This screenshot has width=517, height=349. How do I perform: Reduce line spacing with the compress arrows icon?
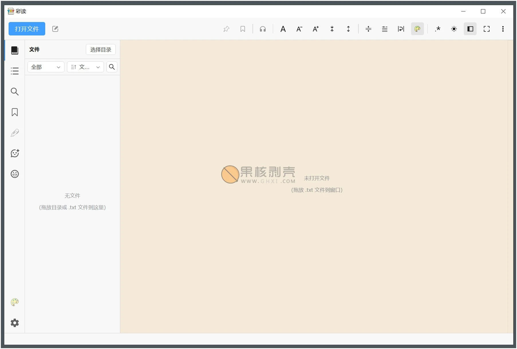[332, 29]
